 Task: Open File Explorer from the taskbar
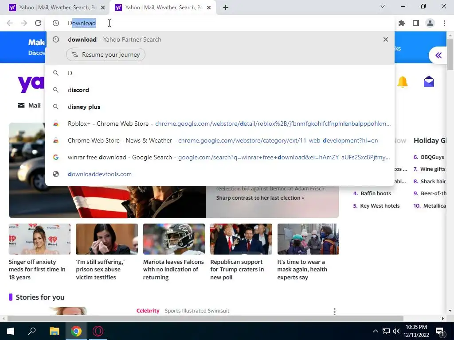(54, 331)
